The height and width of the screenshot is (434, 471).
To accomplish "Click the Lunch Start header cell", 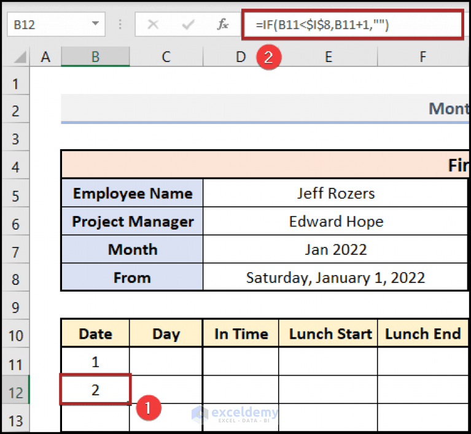I will click(328, 333).
